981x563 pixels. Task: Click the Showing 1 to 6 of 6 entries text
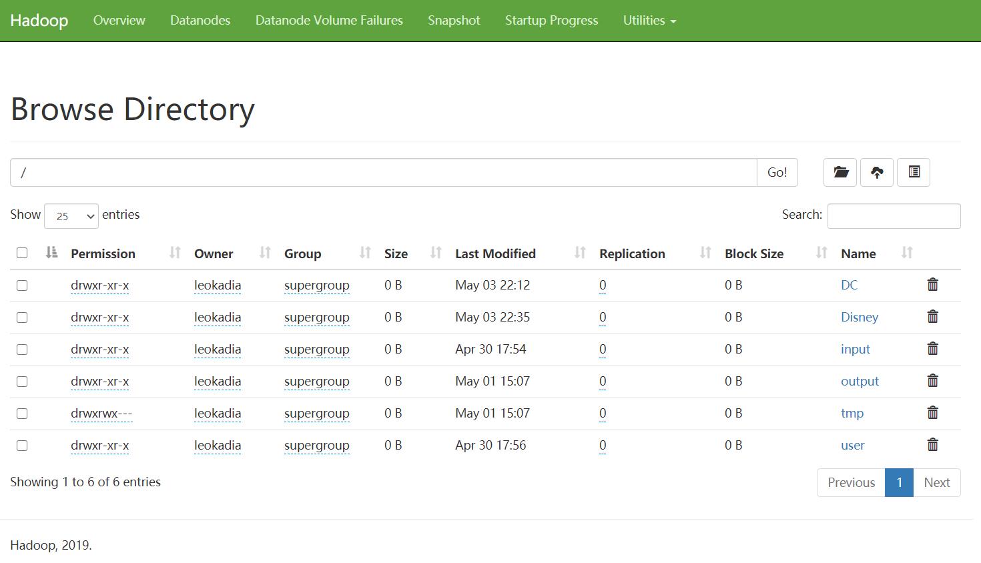[x=85, y=482]
